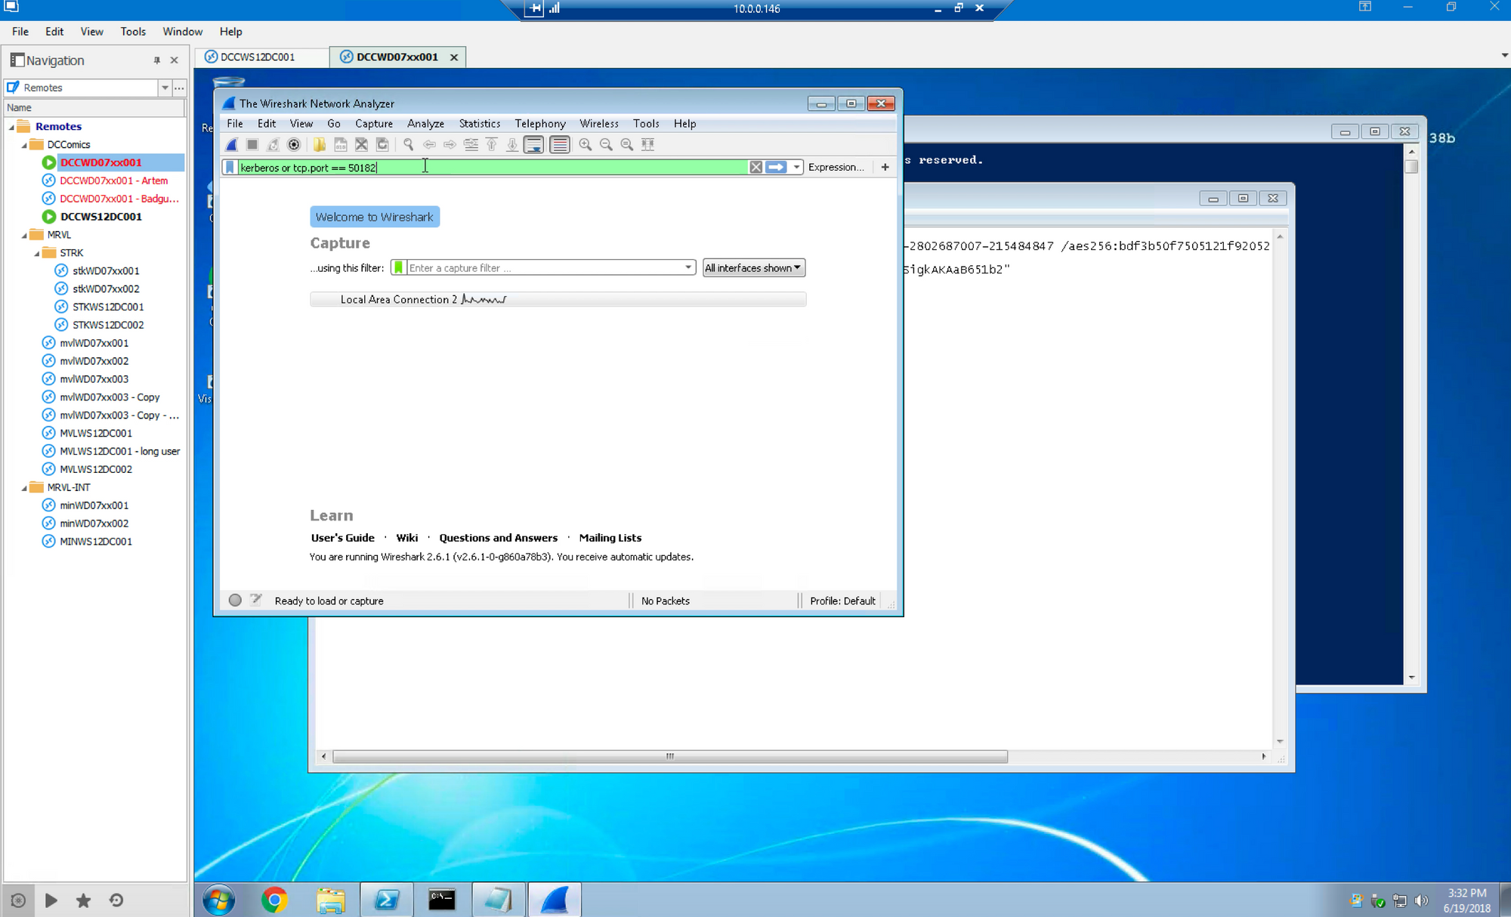Reset text to normal size
The width and height of the screenshot is (1511, 917).
coord(626,144)
